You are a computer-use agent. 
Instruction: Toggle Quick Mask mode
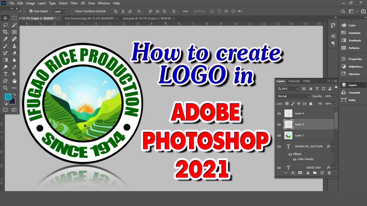(5, 110)
